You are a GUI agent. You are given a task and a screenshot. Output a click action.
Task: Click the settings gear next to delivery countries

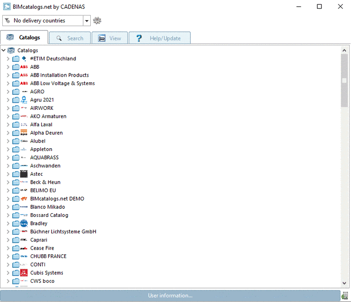click(97, 21)
